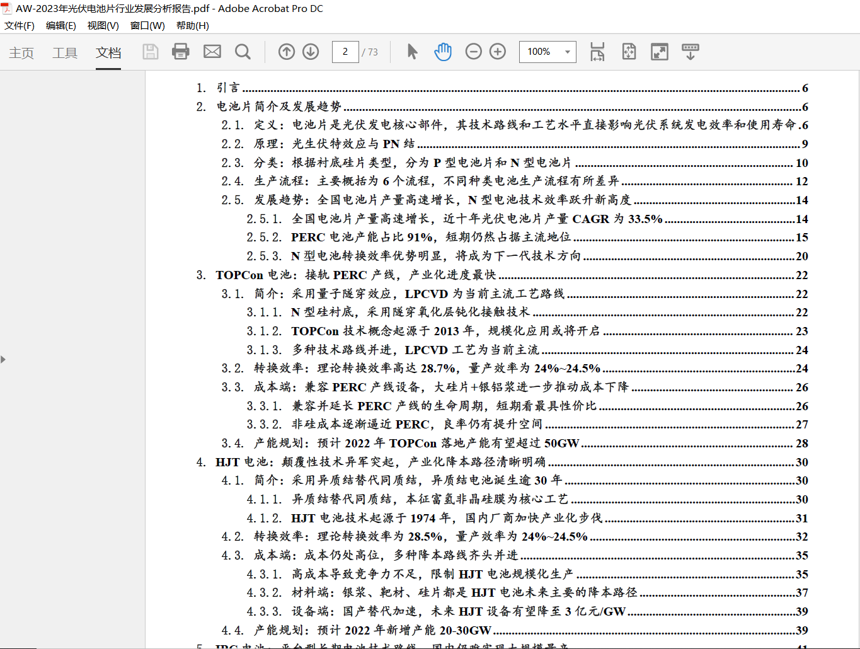Click entry '2.5.2. PERC 电池产能占比 91%'
Screen dimensions: 860x649
tap(527, 237)
